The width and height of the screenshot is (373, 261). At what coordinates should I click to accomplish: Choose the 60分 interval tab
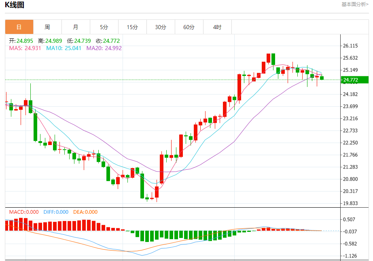click(x=189, y=27)
